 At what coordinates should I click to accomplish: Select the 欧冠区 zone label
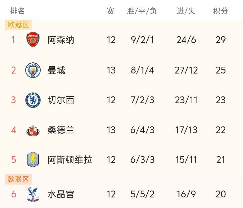tap(18, 25)
